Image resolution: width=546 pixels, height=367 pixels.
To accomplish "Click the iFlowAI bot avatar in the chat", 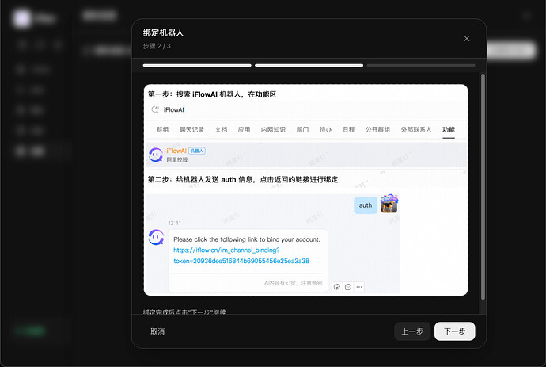I will coord(156,237).
